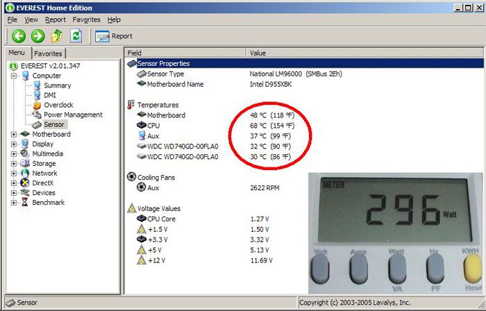The width and height of the screenshot is (486, 311).
Task: Click the Refresh toolbar icon
Action: [x=76, y=36]
